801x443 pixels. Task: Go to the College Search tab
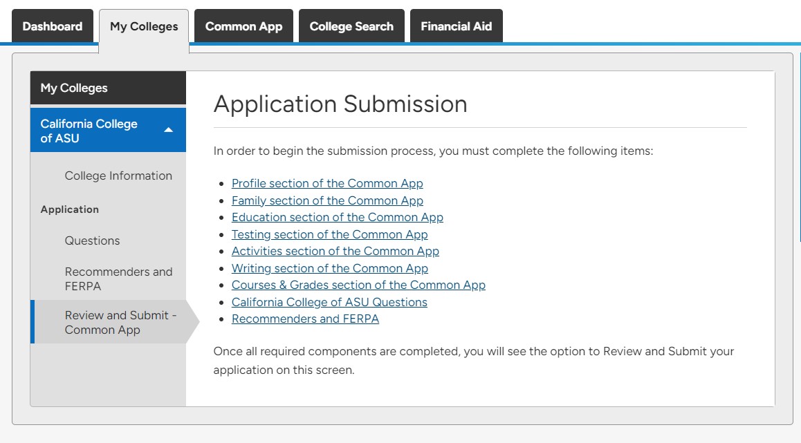pos(351,26)
